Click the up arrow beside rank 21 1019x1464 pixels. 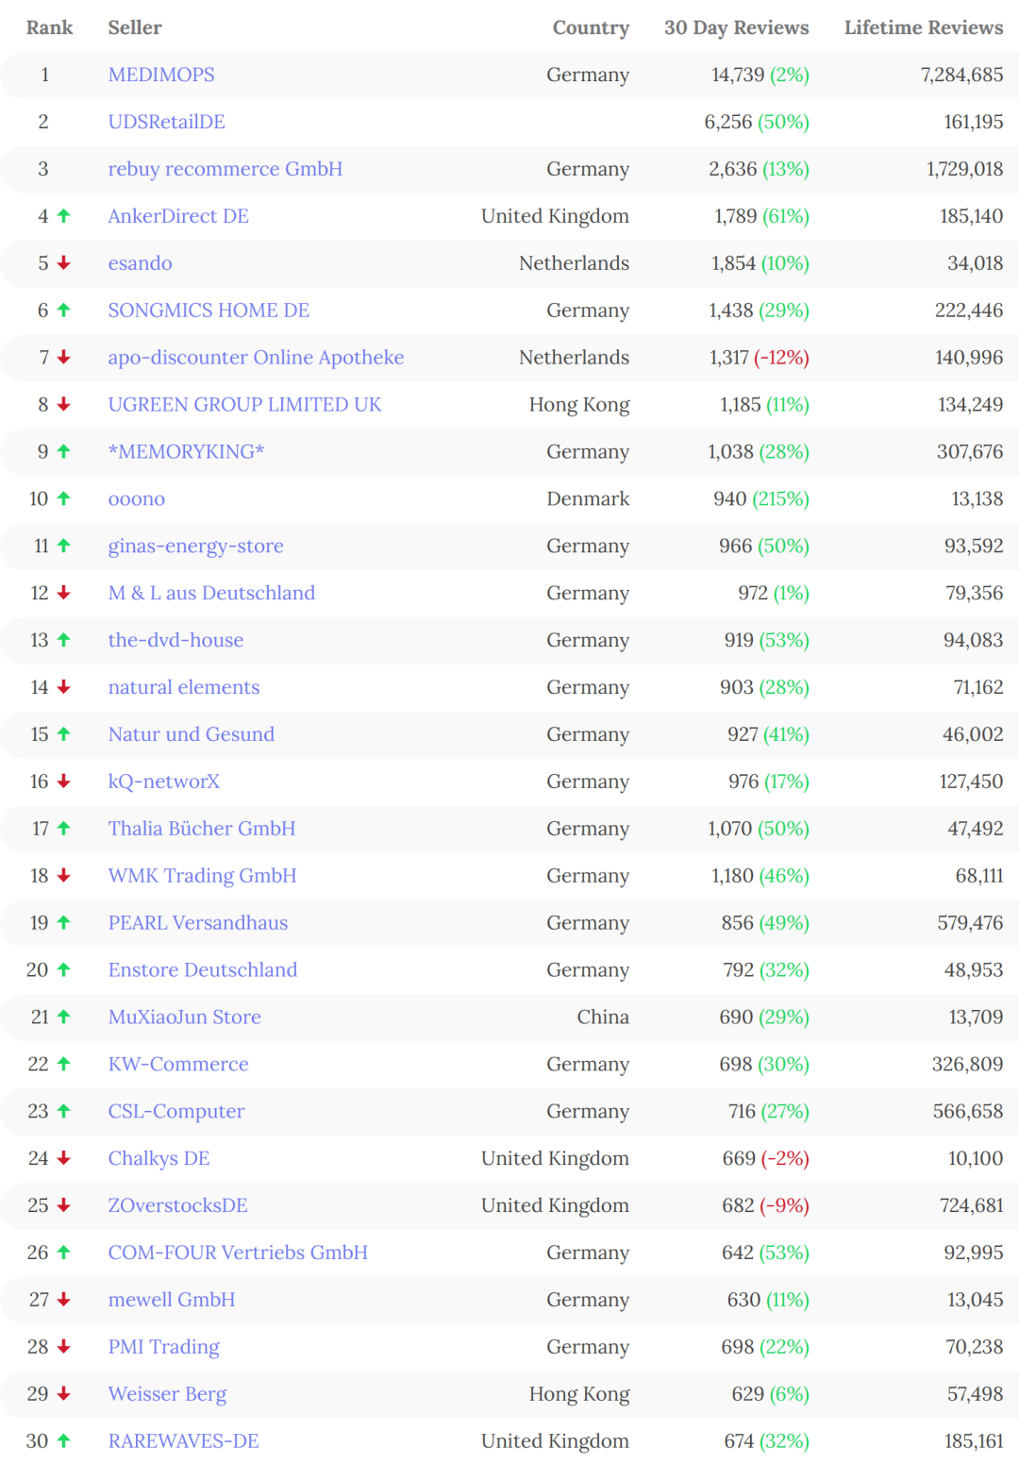[x=64, y=1017]
